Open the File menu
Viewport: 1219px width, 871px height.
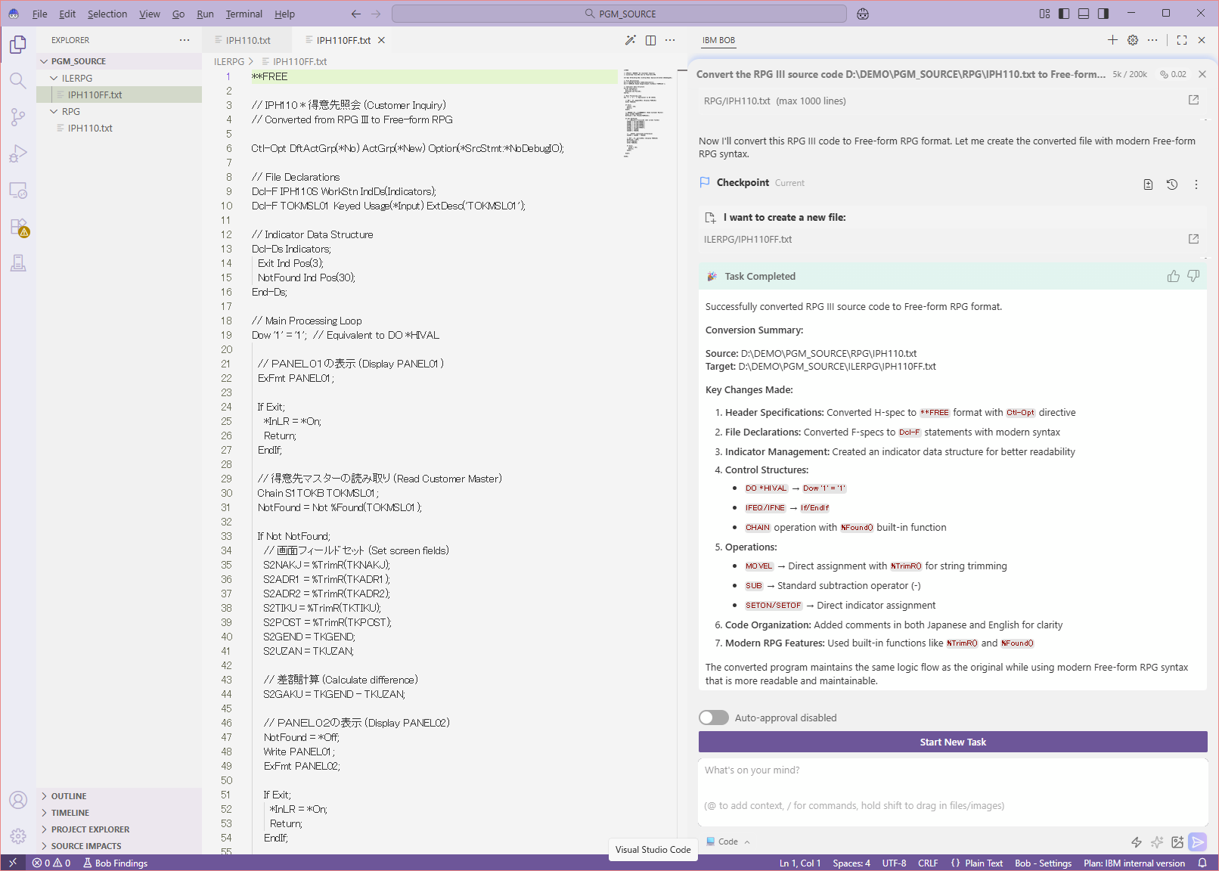40,14
